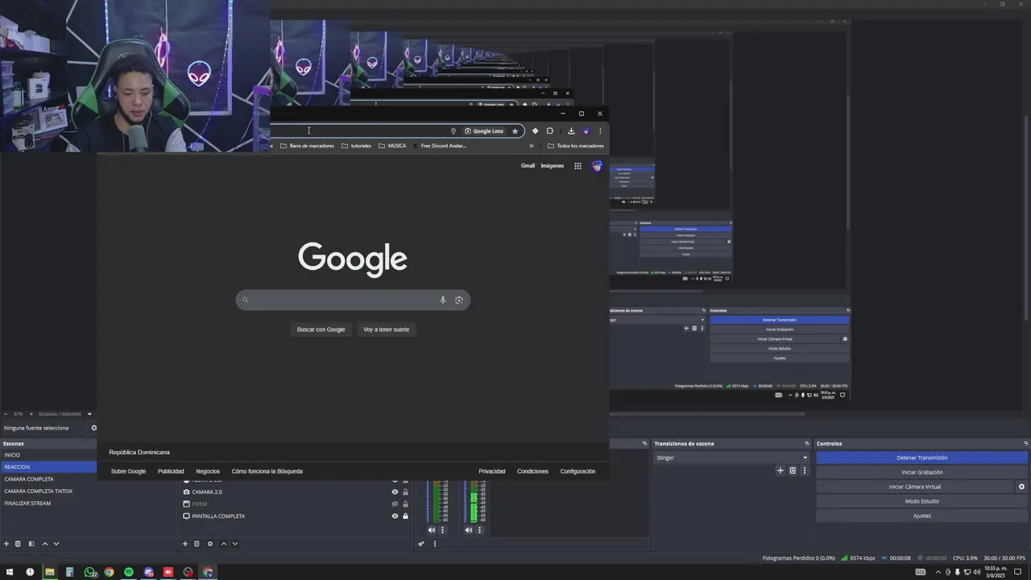Open Google account avatar on the page

(x=597, y=166)
